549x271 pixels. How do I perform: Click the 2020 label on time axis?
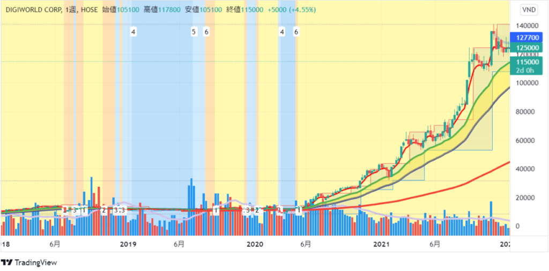255,244
